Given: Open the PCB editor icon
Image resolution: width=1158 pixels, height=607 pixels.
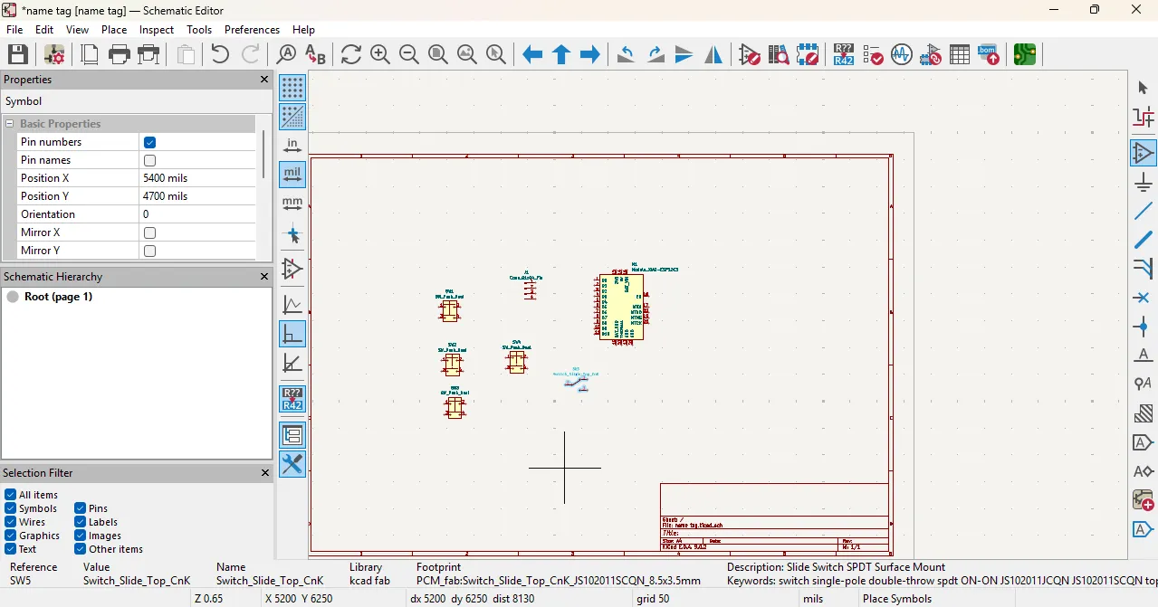Looking at the screenshot, I should pyautogui.click(x=1024, y=54).
